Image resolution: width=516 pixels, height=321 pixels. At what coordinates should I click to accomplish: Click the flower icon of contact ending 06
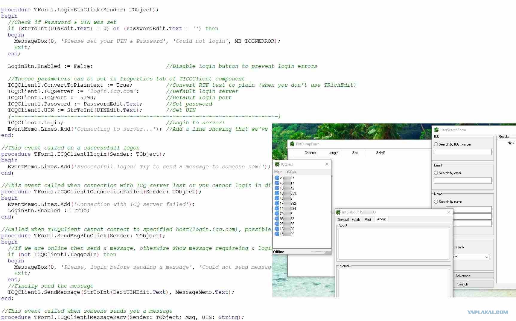tap(277, 229)
